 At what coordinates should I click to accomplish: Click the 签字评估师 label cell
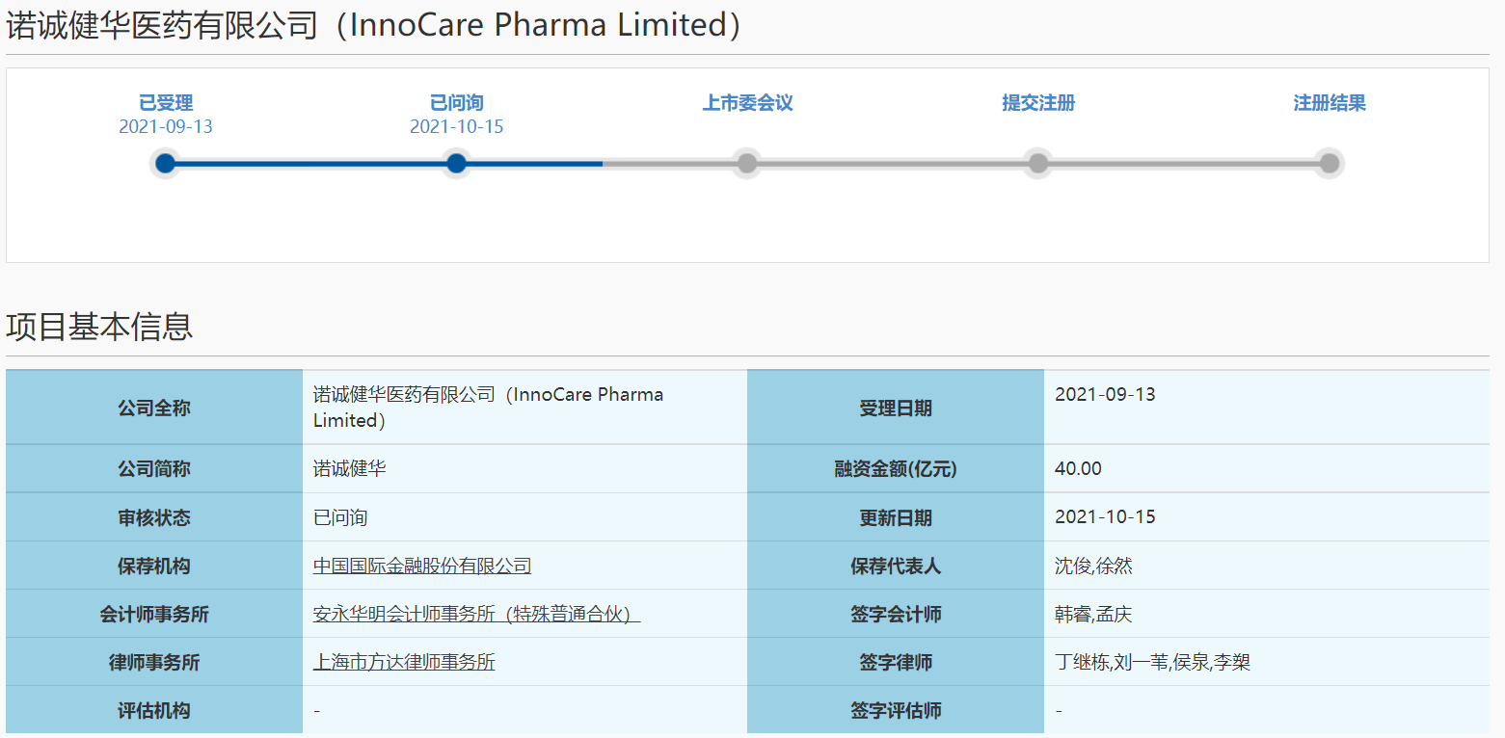(x=896, y=710)
